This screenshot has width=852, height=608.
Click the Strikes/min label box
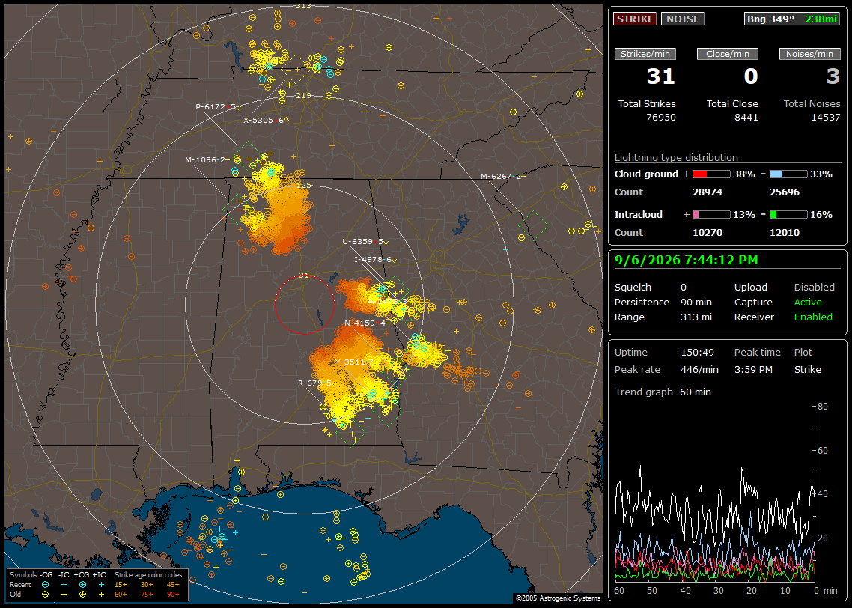(645, 54)
